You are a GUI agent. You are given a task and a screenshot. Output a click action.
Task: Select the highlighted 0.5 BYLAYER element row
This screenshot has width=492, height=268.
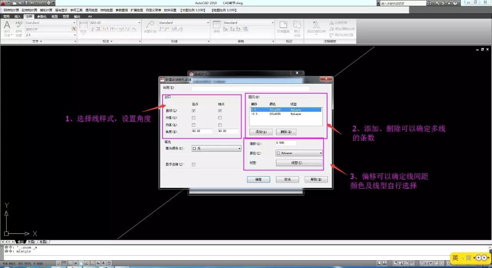(286, 110)
